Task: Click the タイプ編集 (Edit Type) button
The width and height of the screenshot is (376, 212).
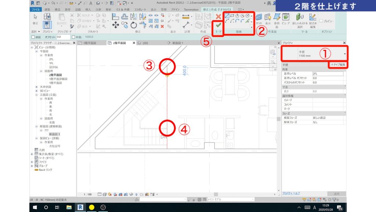Action: [337, 65]
